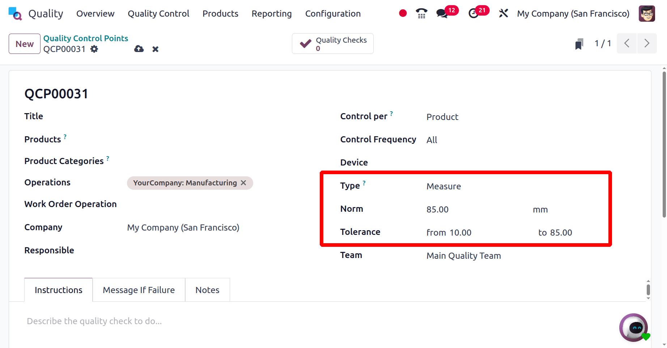The height and width of the screenshot is (348, 667).
Task: Open the developer tools wrench icon
Action: point(503,13)
